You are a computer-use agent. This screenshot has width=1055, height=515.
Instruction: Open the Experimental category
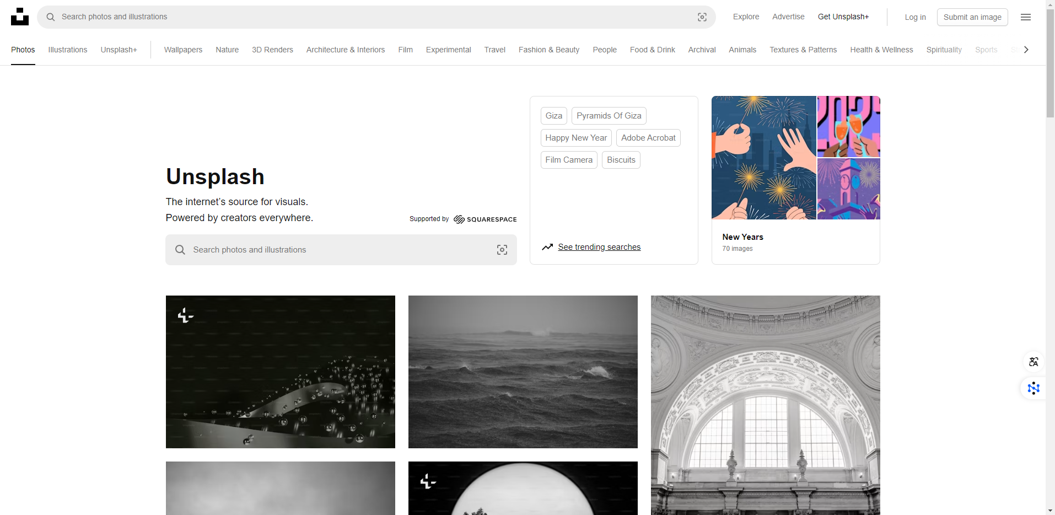click(x=449, y=50)
